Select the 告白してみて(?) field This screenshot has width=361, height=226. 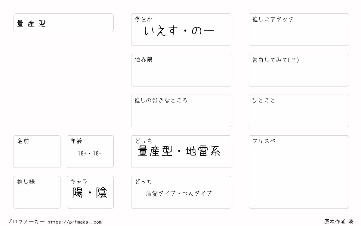(299, 70)
